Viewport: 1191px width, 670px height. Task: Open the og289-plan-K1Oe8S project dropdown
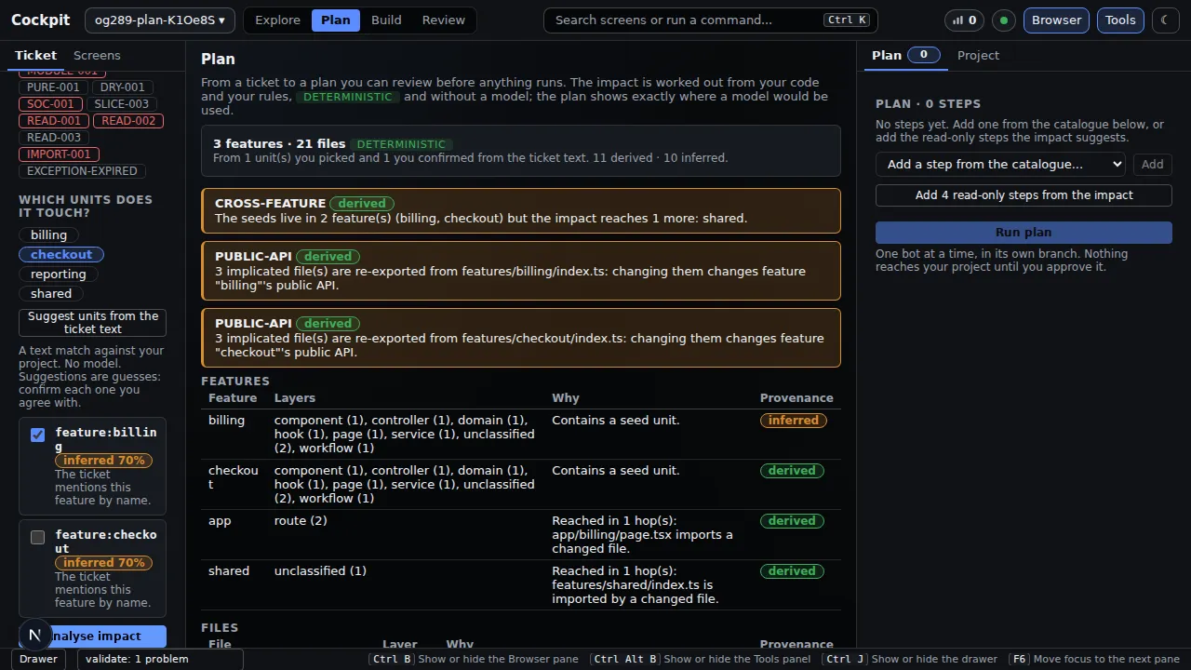pyautogui.click(x=160, y=20)
